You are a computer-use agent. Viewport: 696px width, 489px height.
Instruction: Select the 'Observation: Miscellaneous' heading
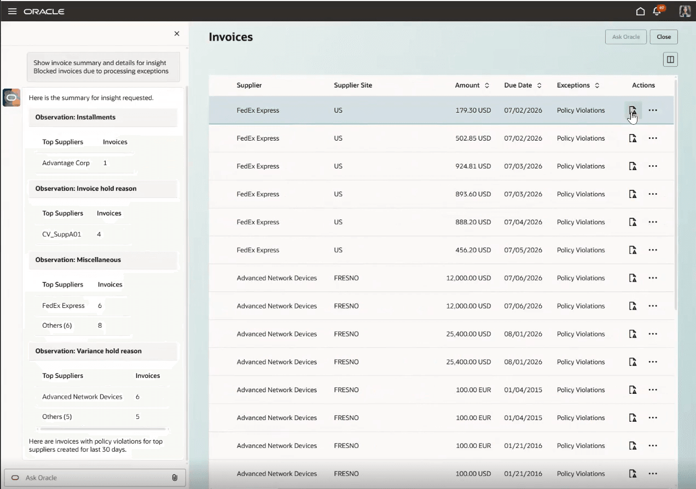tap(78, 260)
